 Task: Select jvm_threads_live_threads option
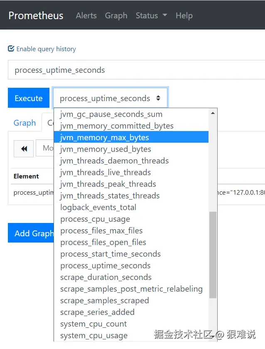tap(131, 172)
